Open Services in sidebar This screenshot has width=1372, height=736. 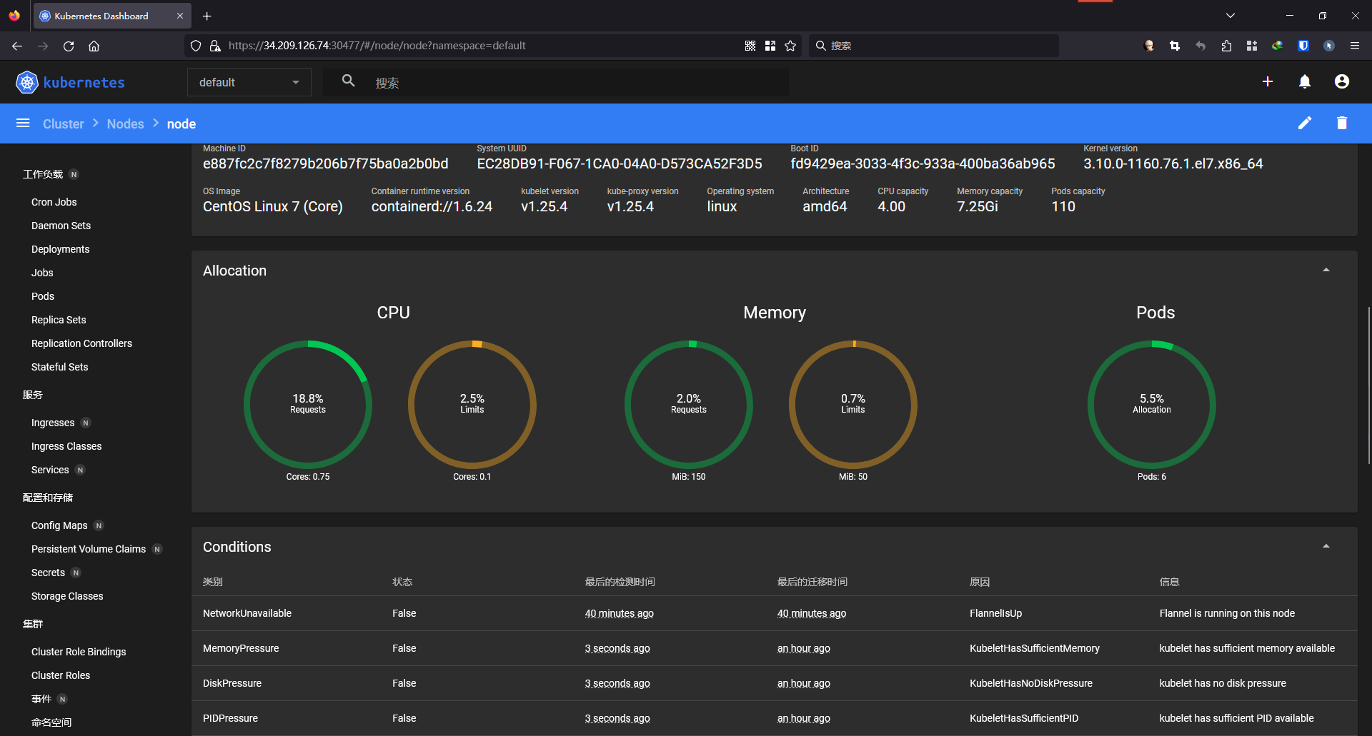coord(50,470)
